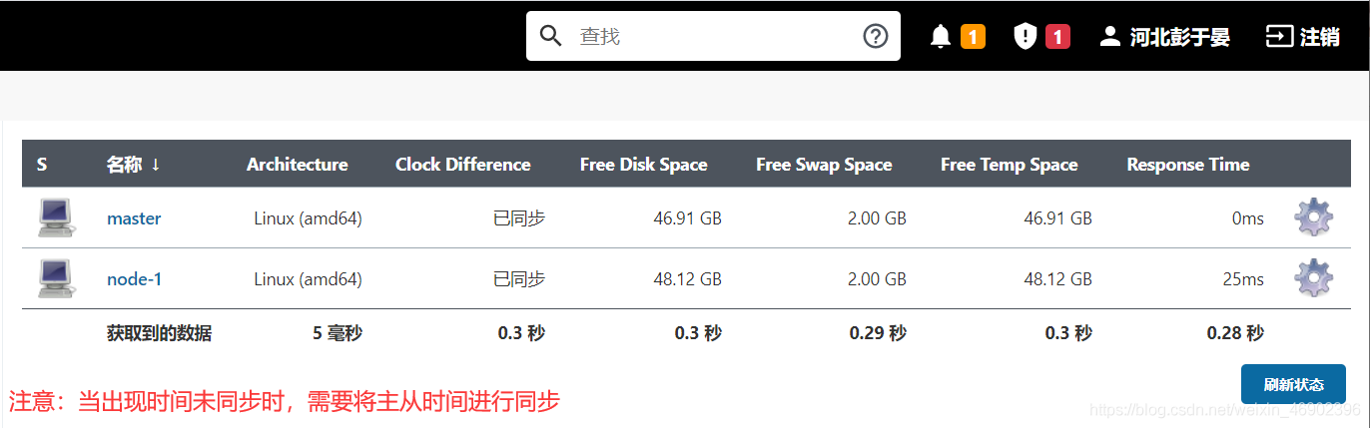1370x428 pixels.
Task: Open the security shield warning icon
Action: click(1026, 37)
